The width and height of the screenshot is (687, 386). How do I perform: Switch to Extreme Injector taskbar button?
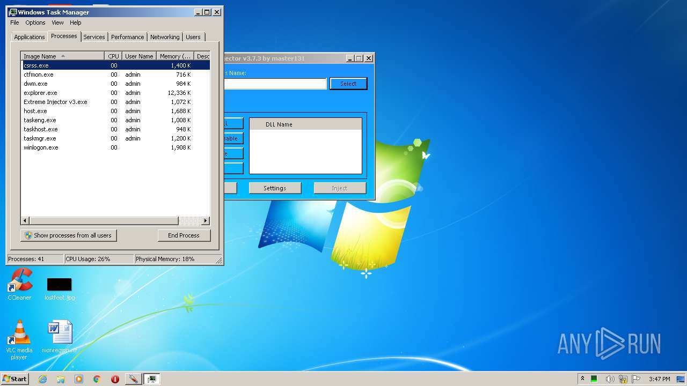(133, 379)
